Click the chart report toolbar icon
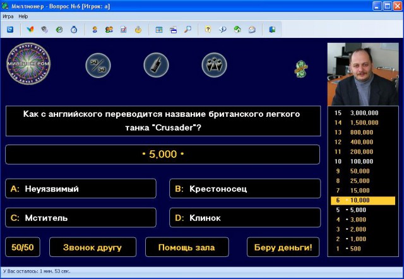404x279 pixels. coord(124,30)
